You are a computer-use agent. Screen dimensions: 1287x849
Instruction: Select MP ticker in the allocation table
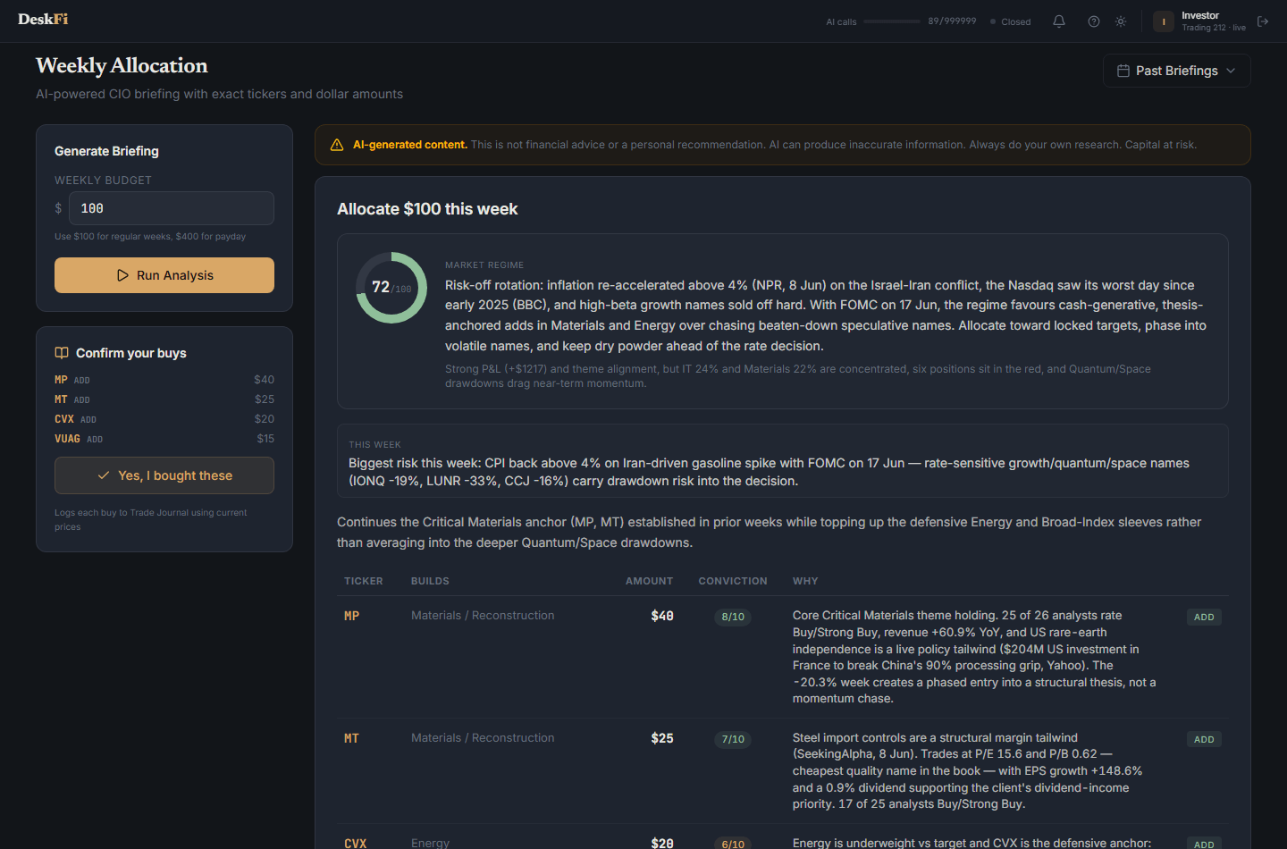click(352, 616)
